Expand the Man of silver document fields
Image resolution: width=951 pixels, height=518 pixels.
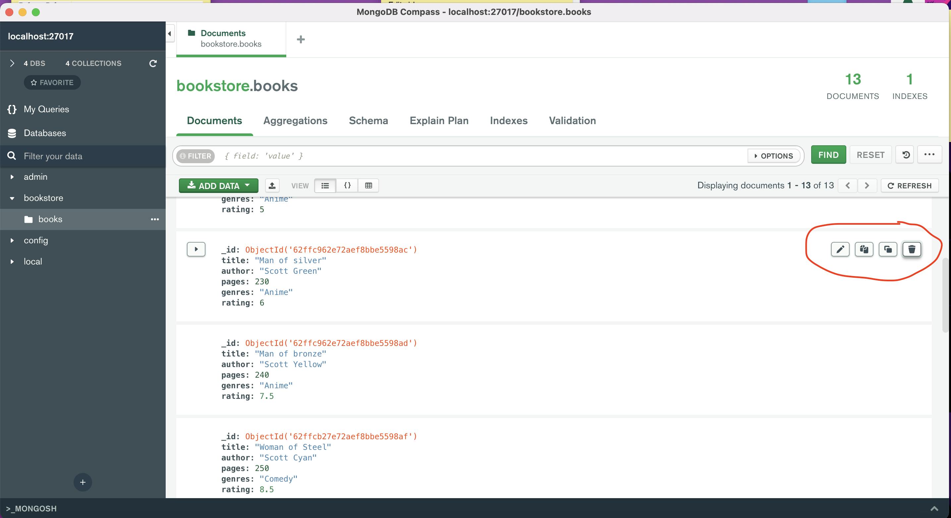196,249
